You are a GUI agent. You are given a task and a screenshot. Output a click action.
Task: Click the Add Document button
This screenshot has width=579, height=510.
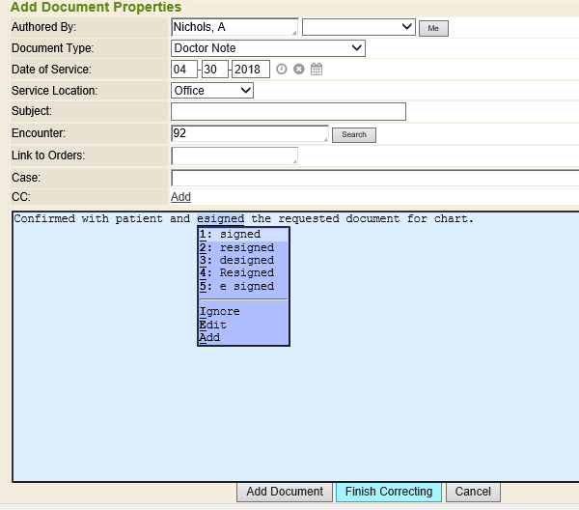point(285,492)
